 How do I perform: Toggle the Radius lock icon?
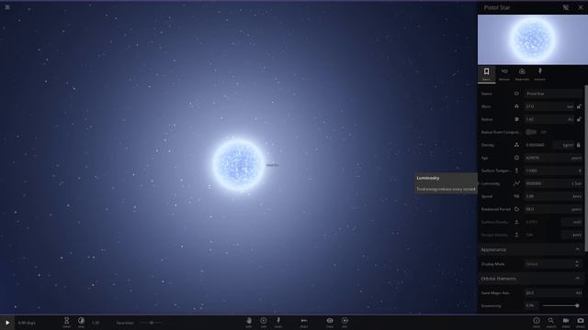579,119
